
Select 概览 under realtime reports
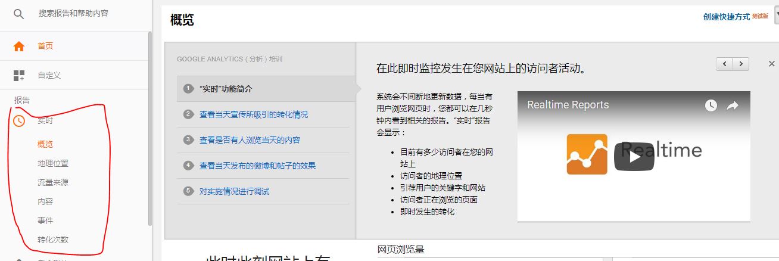(x=45, y=144)
